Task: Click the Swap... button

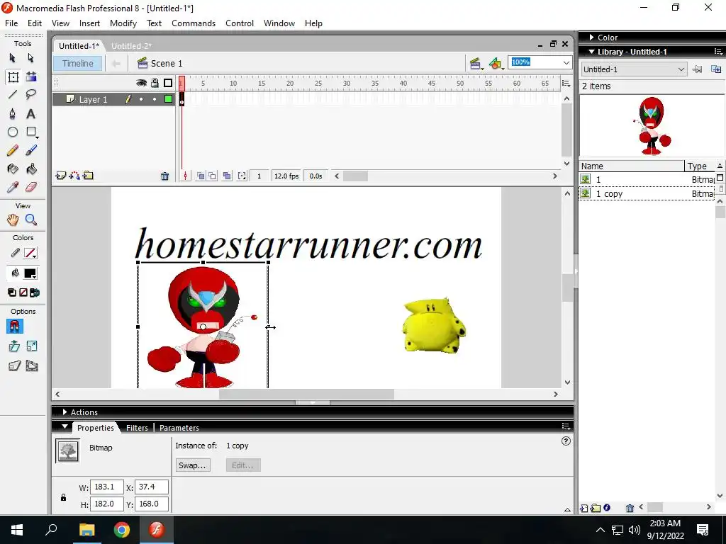Action: [193, 465]
